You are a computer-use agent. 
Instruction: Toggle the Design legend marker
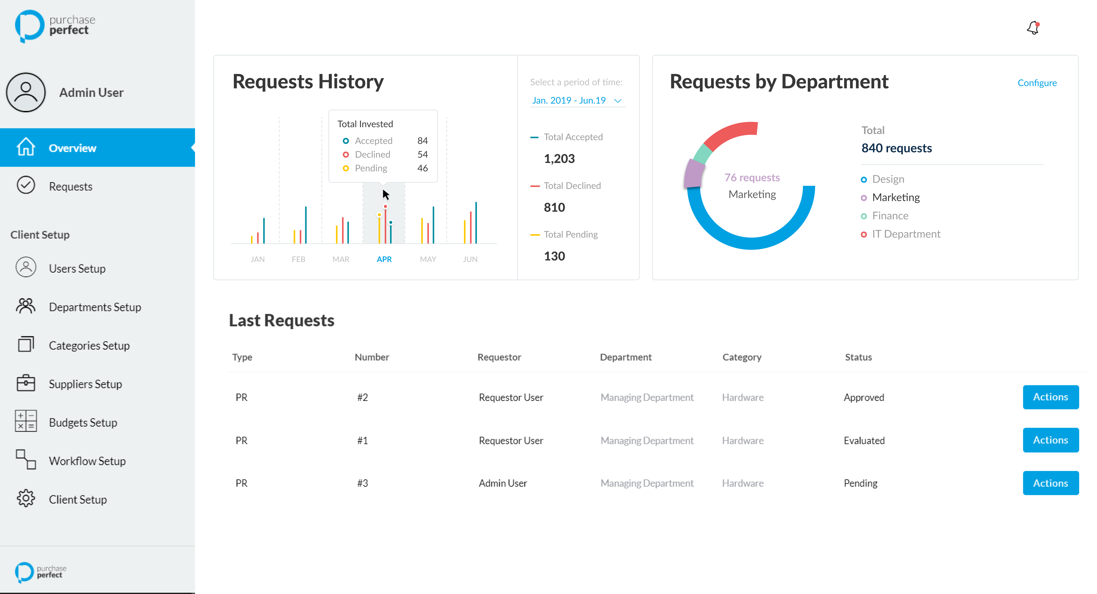pyautogui.click(x=864, y=180)
